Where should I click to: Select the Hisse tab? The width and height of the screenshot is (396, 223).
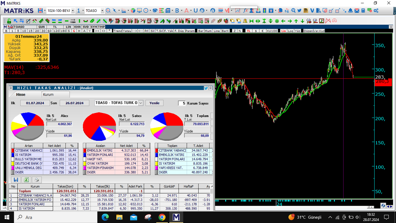point(21,94)
